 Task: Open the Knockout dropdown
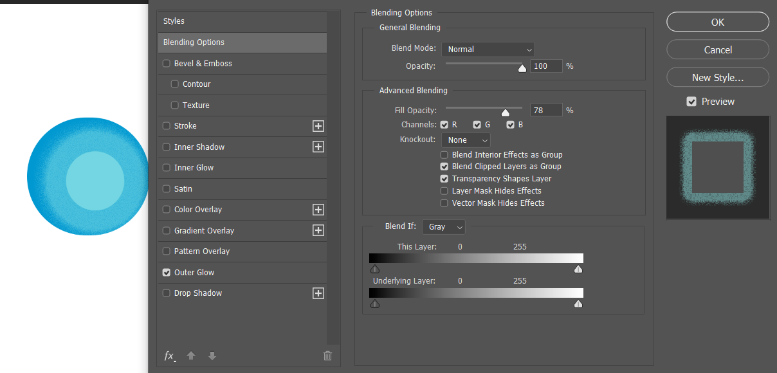[x=466, y=140]
